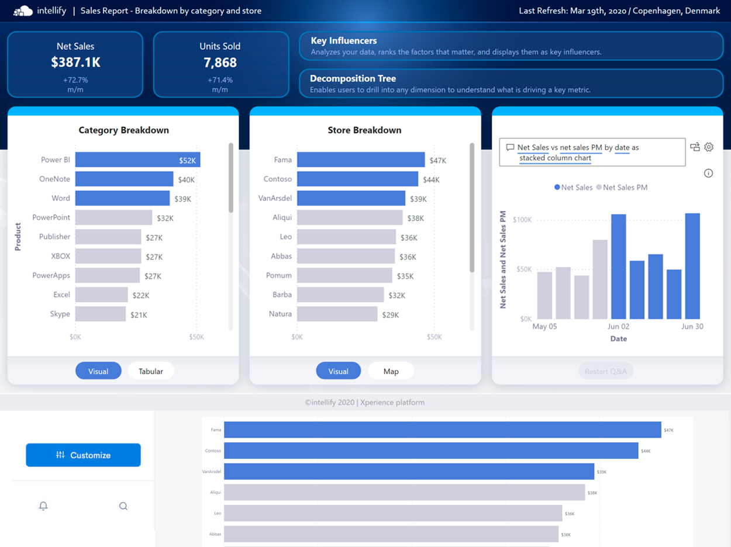Select the Barba bar in Store Breakdown
Image resolution: width=731 pixels, height=547 pixels.
(340, 295)
